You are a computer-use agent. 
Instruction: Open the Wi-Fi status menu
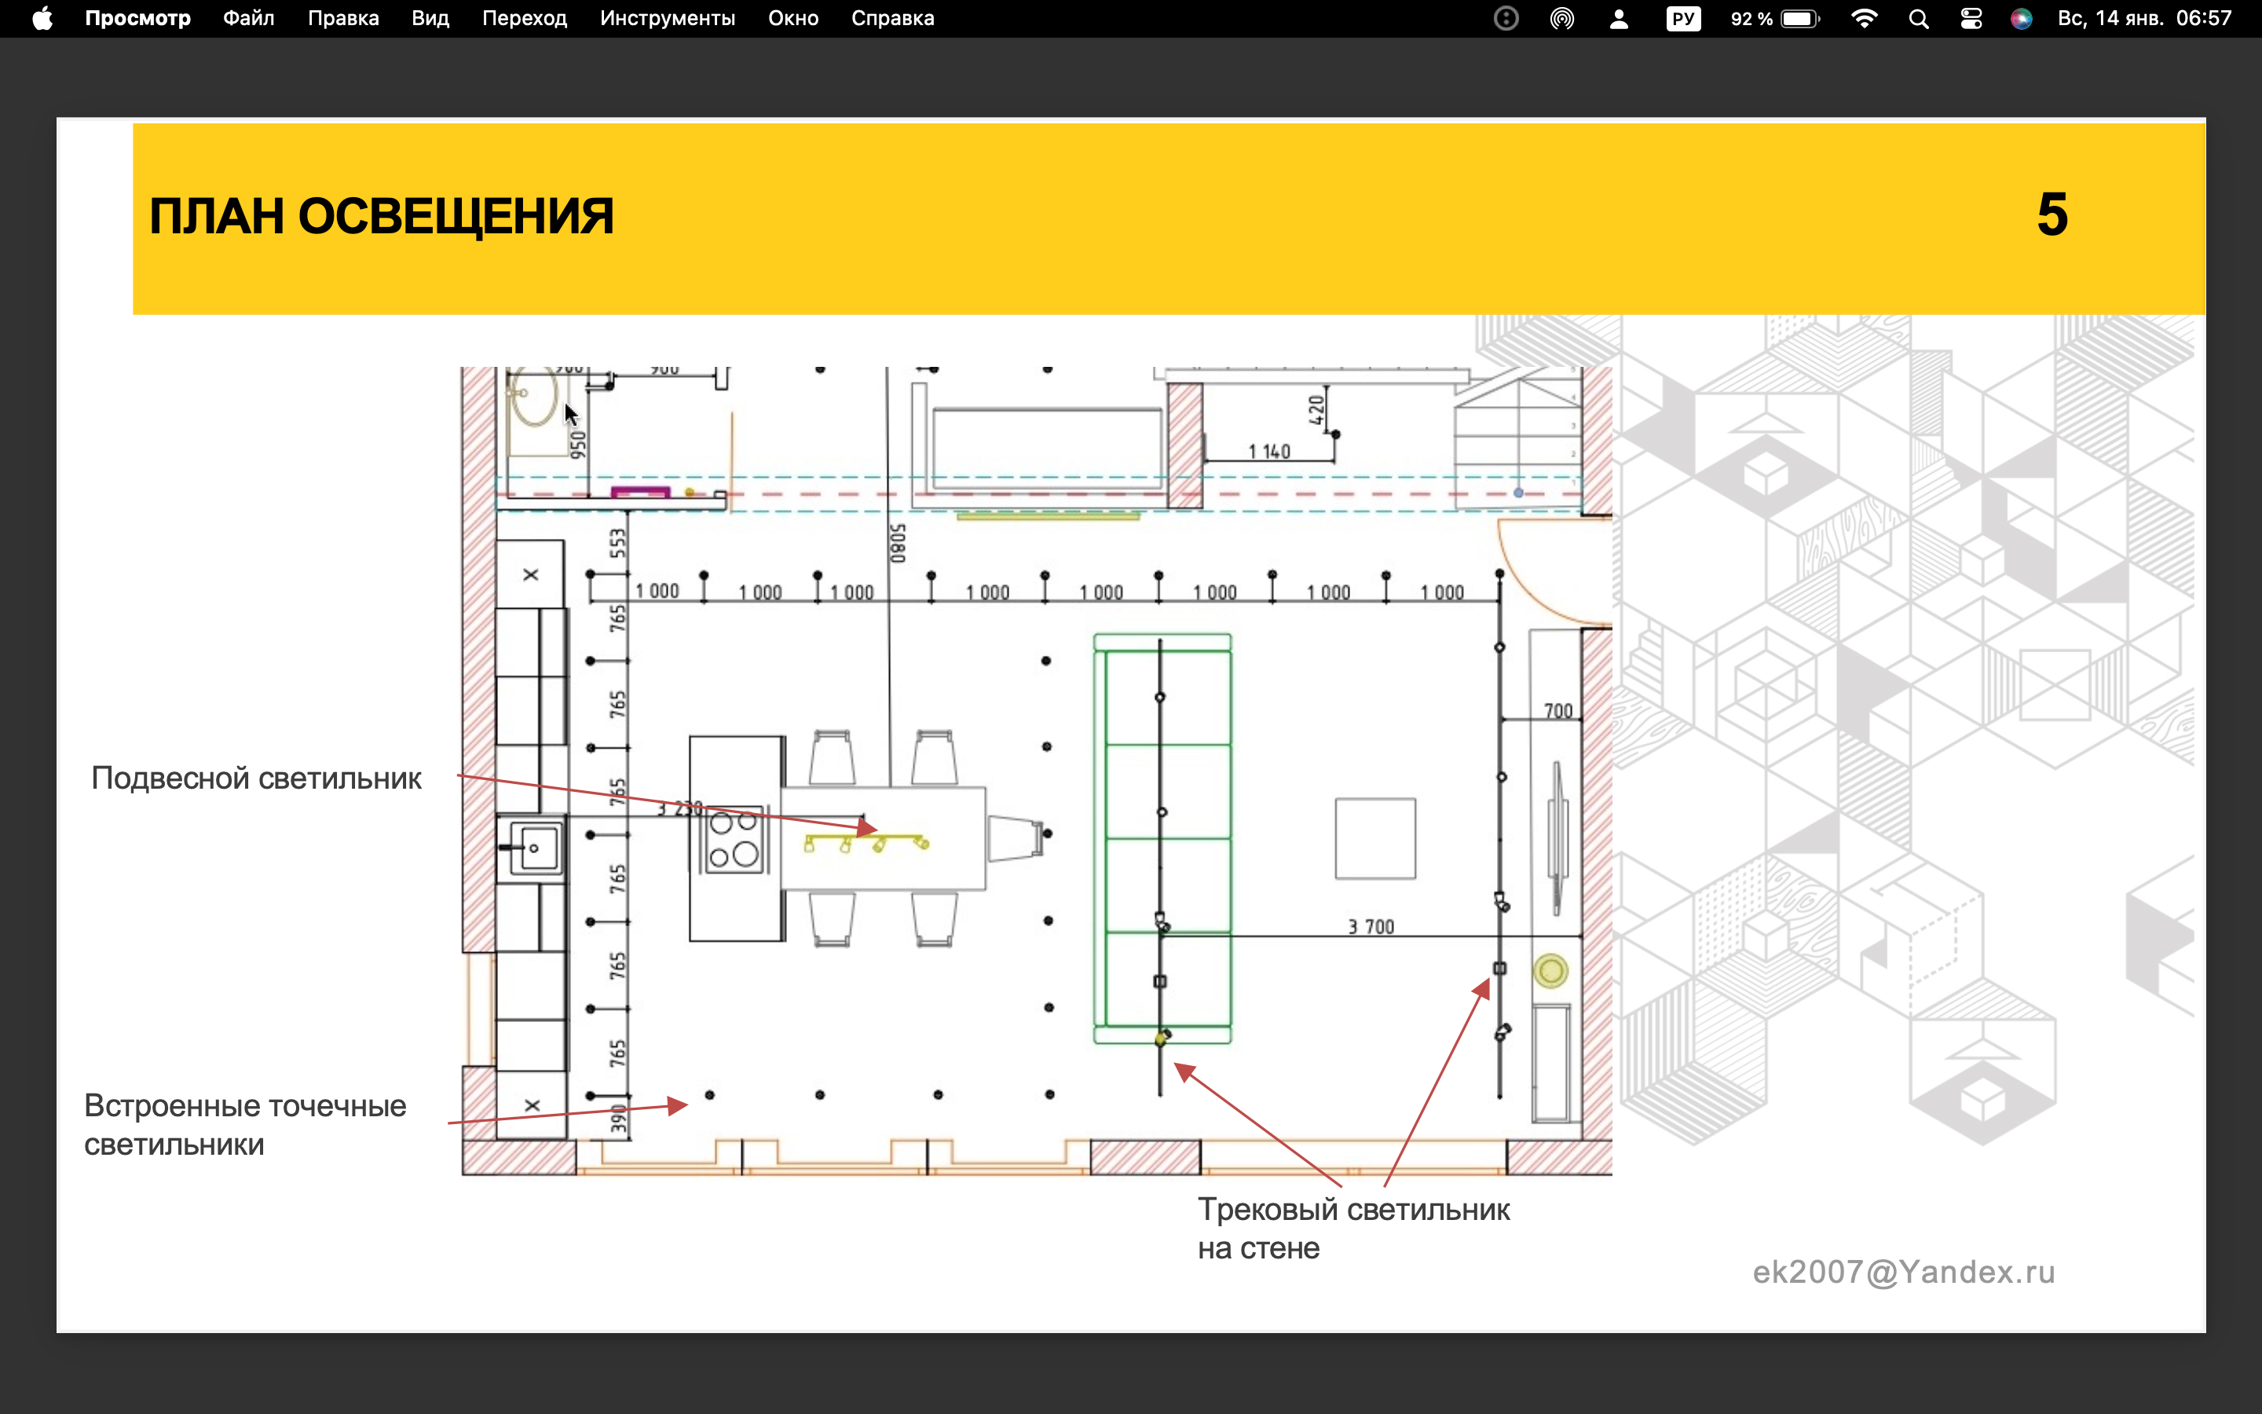pos(1864,19)
